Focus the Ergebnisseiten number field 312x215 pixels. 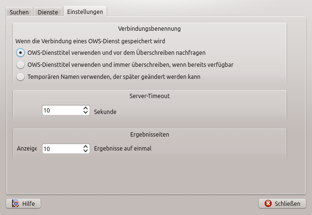(x=62, y=149)
